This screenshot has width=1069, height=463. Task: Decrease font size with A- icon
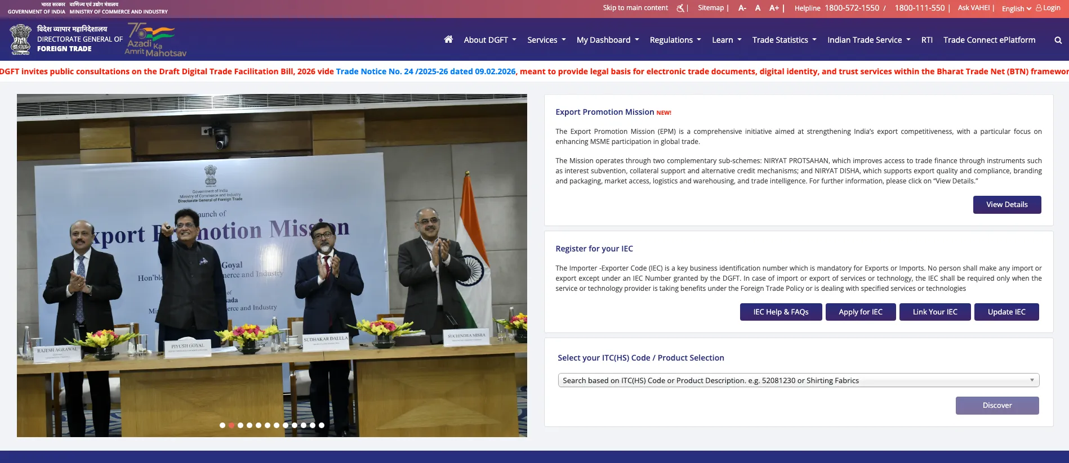742,8
